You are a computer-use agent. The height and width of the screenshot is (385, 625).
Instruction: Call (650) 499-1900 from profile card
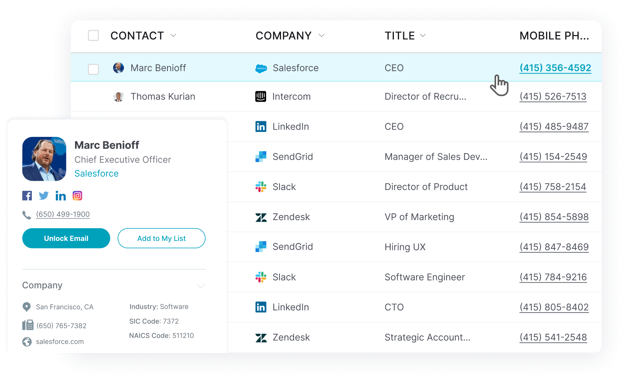(63, 214)
